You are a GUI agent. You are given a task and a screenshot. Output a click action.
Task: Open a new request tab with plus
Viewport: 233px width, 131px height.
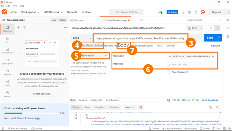pyautogui.click(x=135, y=20)
